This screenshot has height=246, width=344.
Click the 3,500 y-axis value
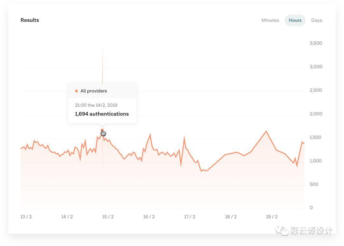click(x=316, y=43)
